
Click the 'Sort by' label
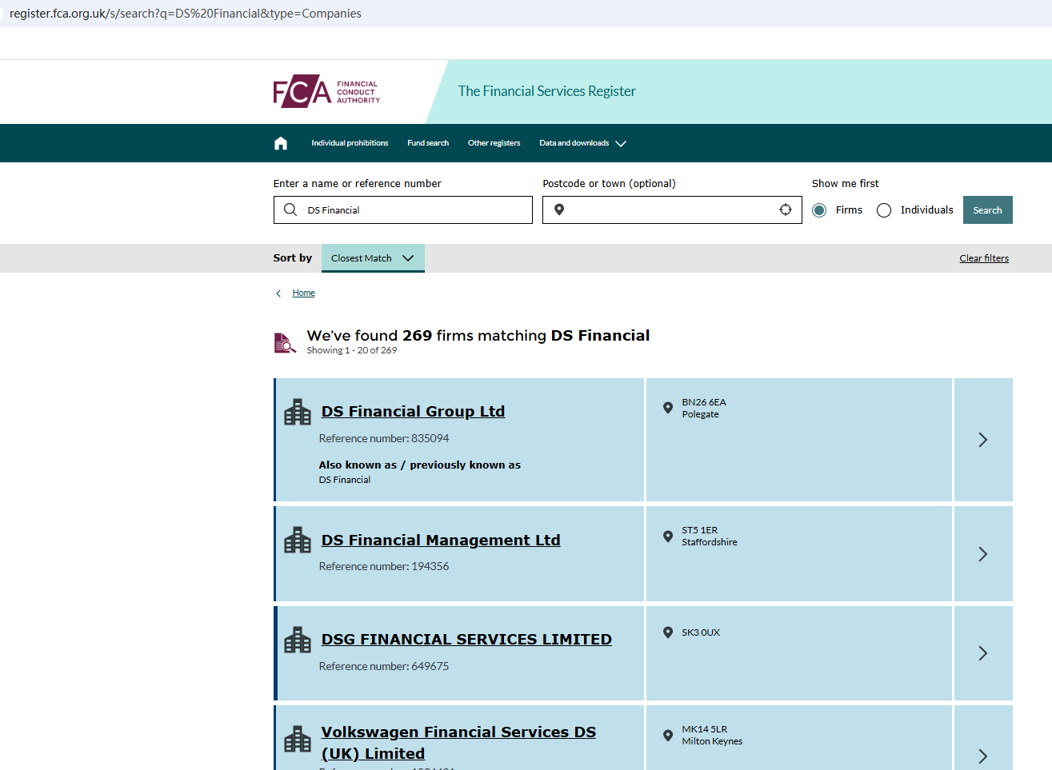(293, 258)
